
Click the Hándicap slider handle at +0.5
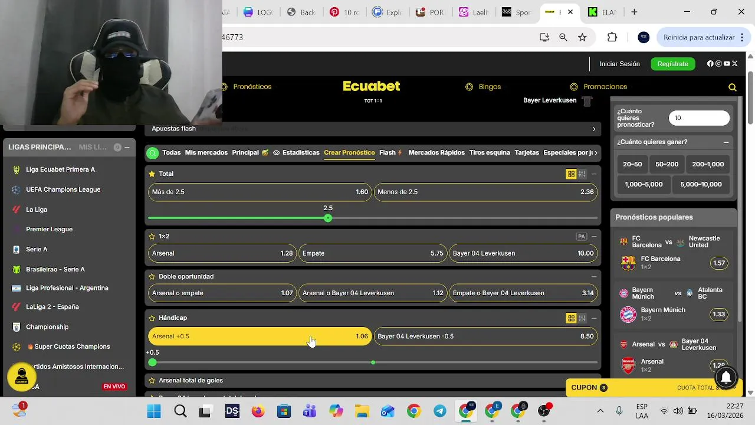[153, 362]
